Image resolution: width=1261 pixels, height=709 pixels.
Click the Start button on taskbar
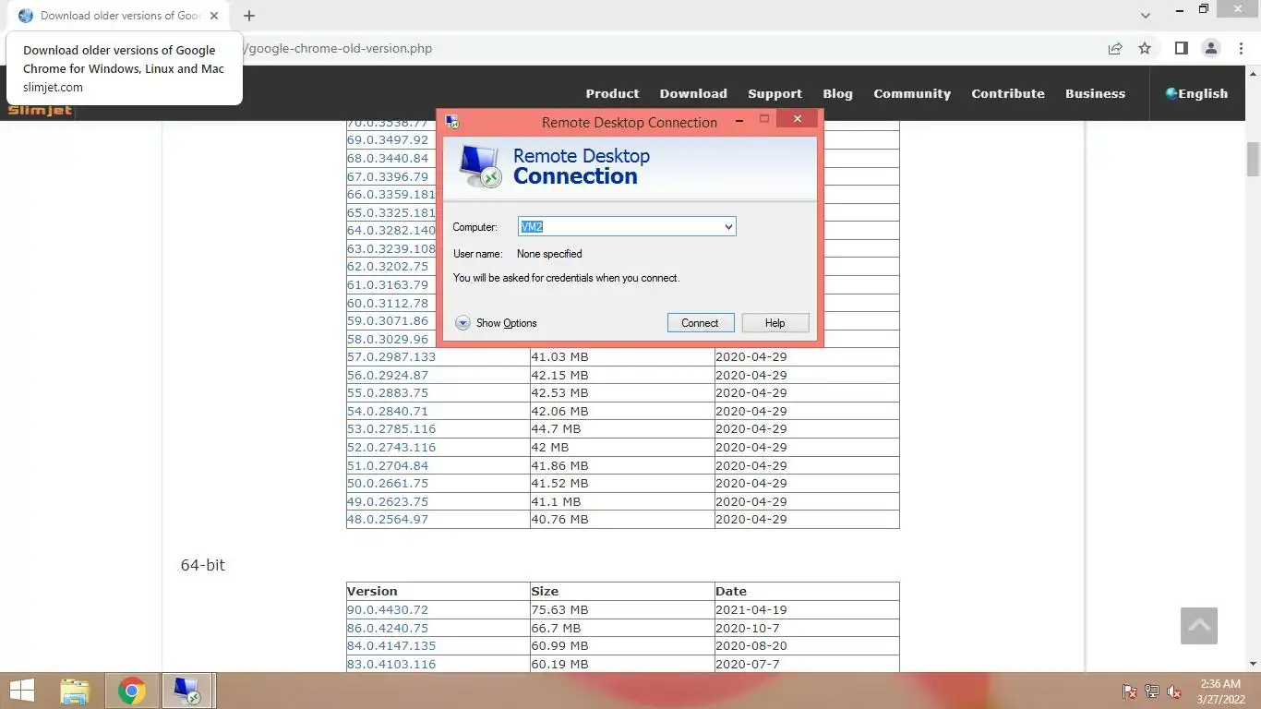click(21, 691)
